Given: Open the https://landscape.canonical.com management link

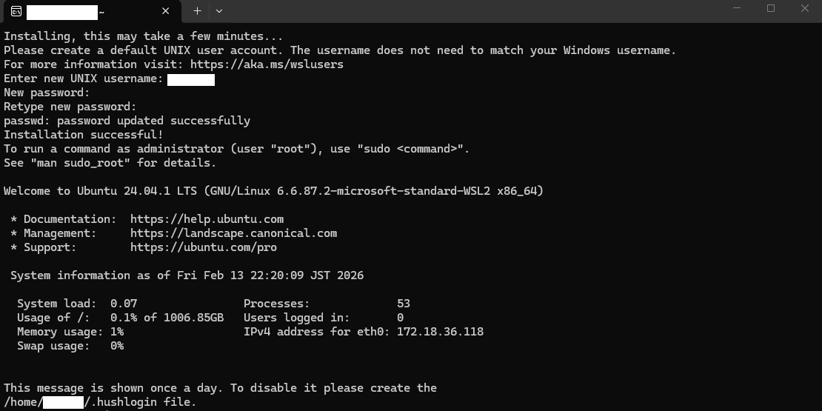Looking at the screenshot, I should tap(233, 233).
